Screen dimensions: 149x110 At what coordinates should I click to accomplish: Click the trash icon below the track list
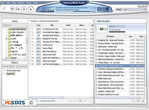click(x=85, y=101)
